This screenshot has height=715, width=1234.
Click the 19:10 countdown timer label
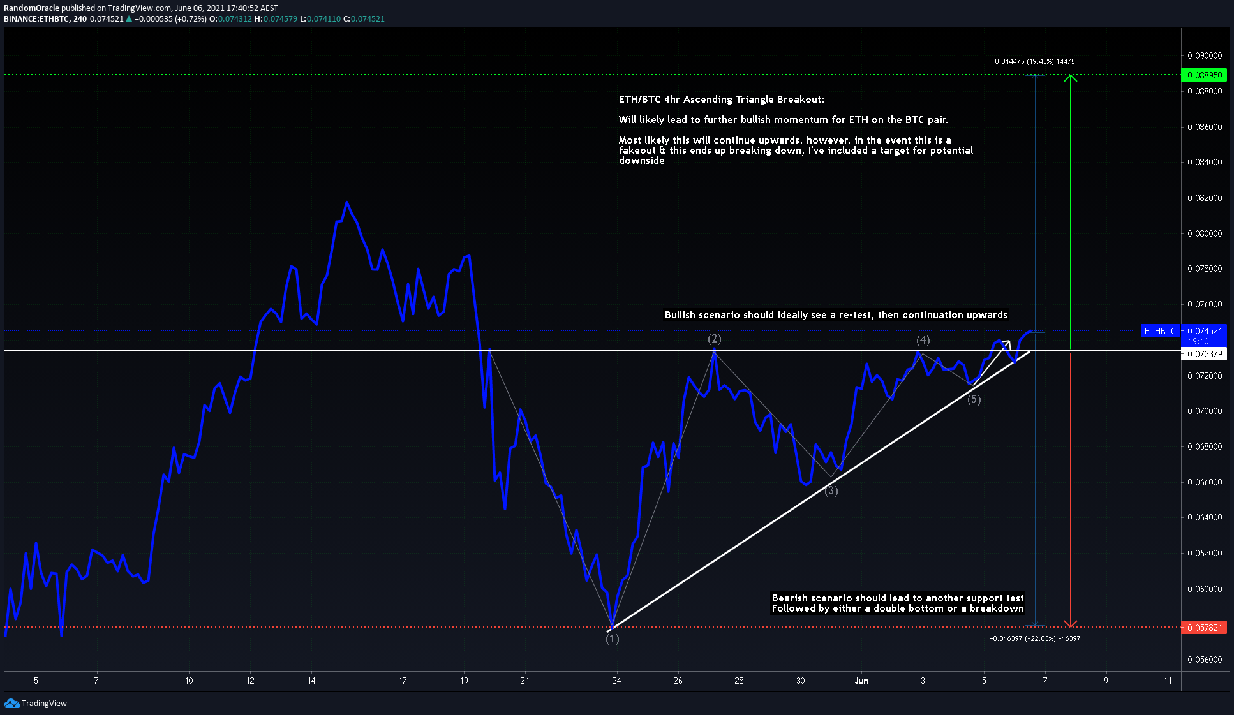coord(1198,342)
